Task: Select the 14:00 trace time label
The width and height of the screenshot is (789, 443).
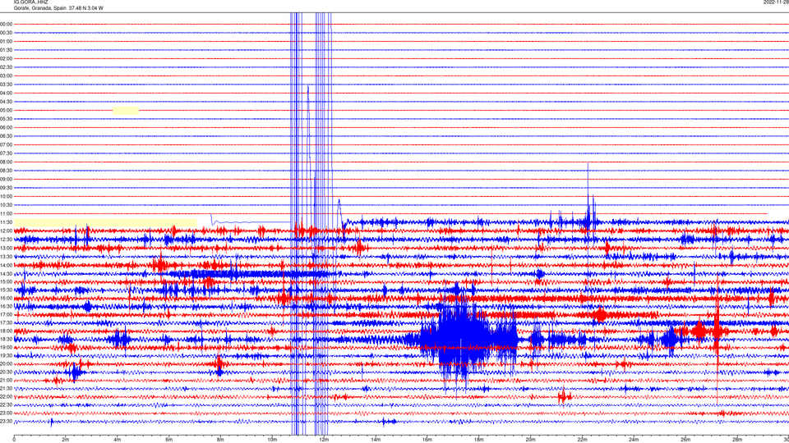Action: pos(6,265)
